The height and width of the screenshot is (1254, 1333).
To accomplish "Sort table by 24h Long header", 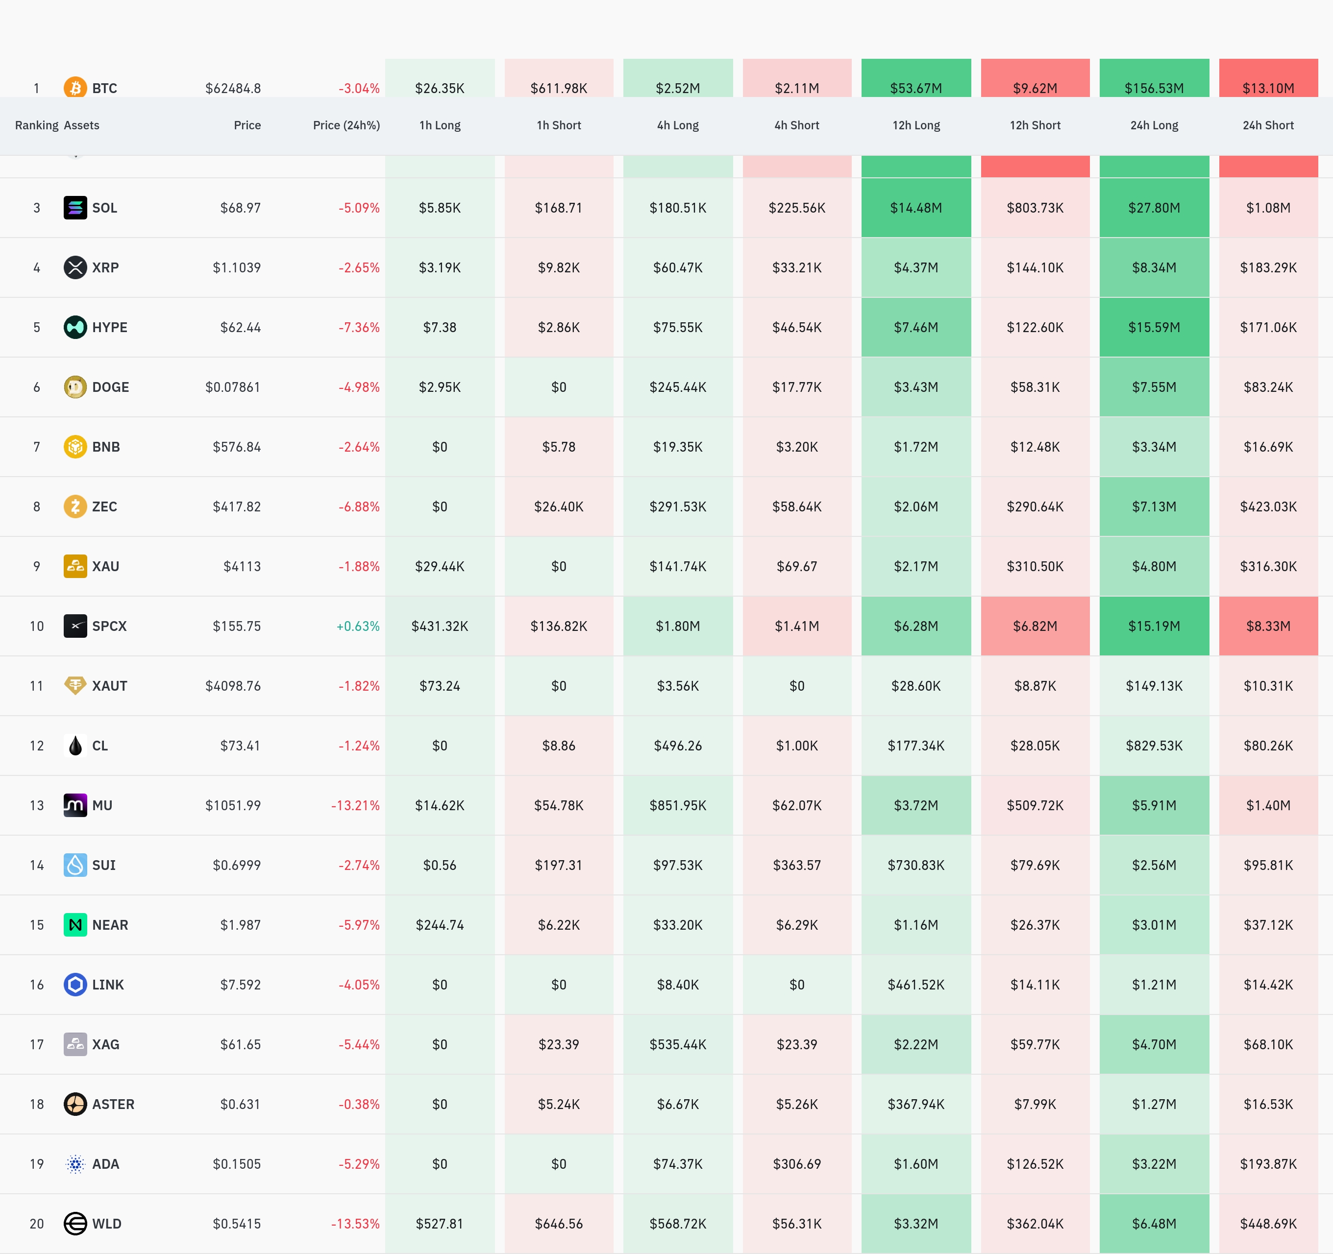I will click(1154, 125).
